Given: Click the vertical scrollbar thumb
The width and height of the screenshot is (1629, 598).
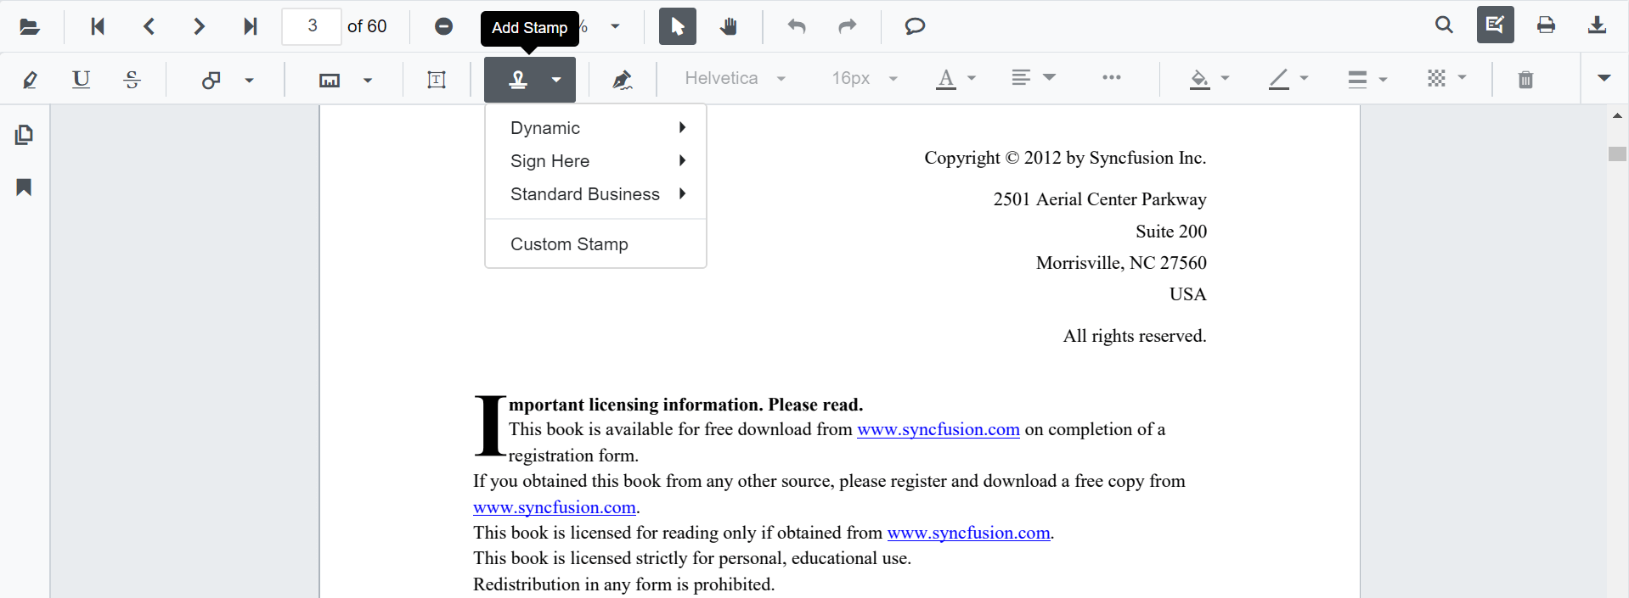Looking at the screenshot, I should point(1617,154).
